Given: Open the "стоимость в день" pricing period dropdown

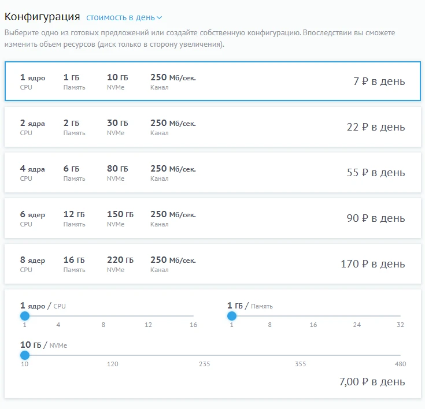Looking at the screenshot, I should [x=124, y=17].
